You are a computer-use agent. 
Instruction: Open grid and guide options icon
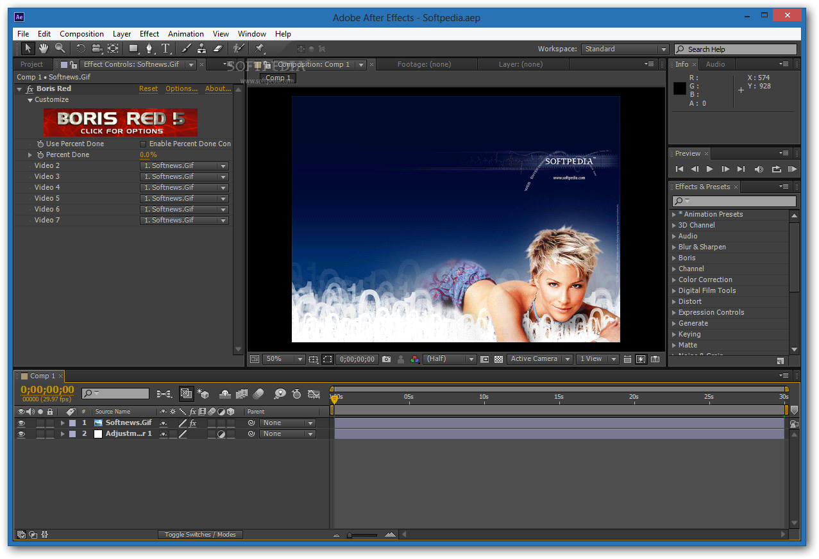(x=314, y=360)
